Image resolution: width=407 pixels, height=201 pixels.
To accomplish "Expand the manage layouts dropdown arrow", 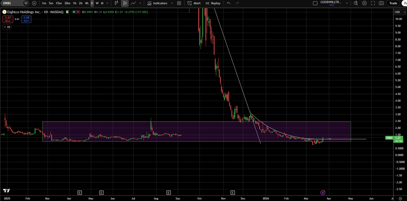I will click(347, 3).
